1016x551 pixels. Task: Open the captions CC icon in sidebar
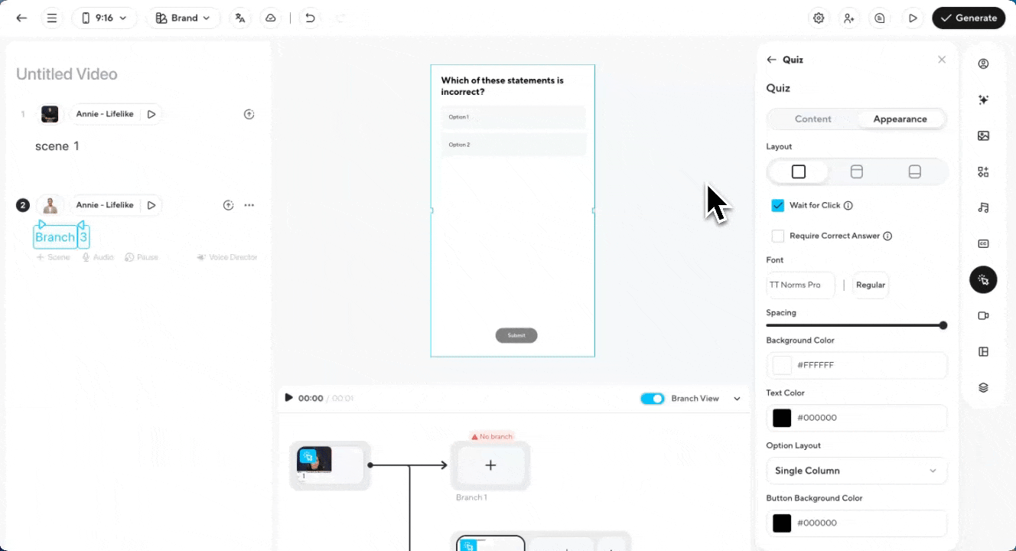(983, 243)
